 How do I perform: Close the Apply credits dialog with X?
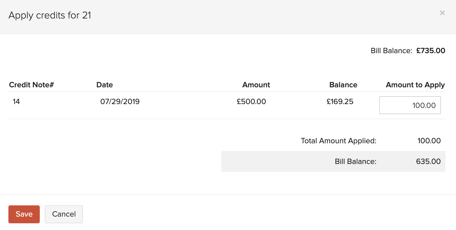(442, 13)
